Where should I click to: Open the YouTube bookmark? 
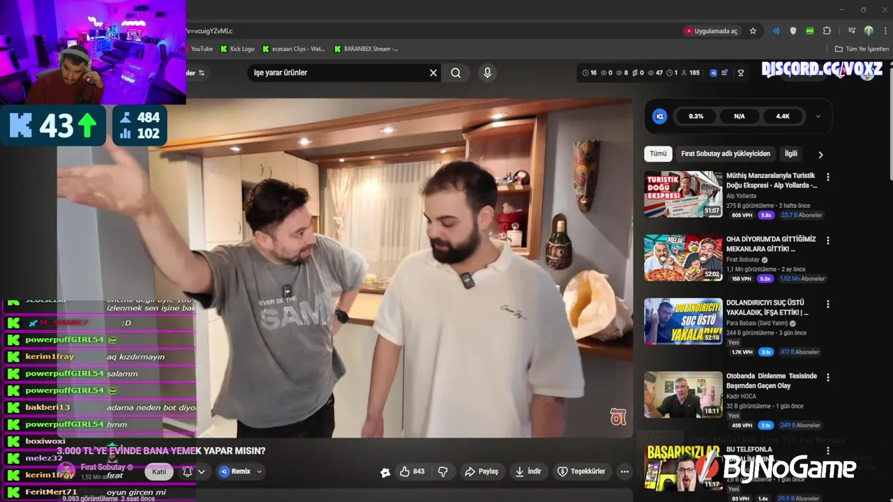pos(200,49)
